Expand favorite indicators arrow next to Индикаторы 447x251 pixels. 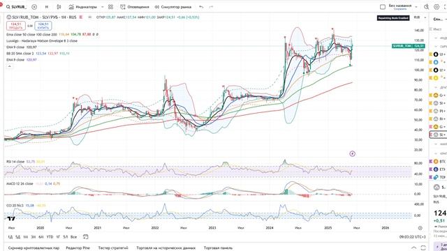click(x=103, y=7)
